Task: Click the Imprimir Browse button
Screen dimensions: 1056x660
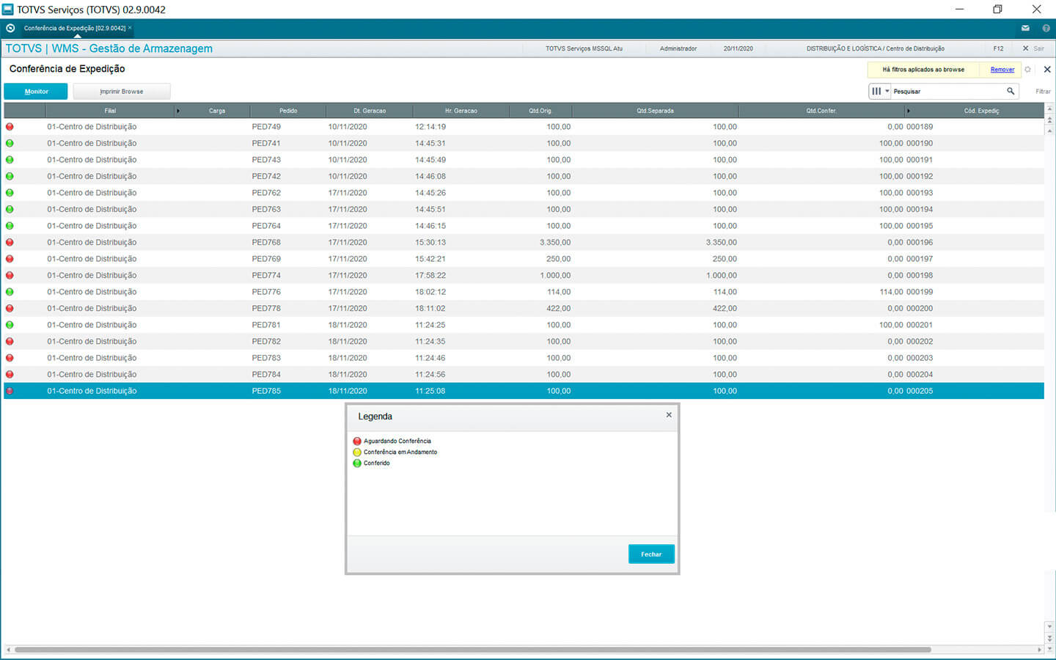Action: point(122,92)
